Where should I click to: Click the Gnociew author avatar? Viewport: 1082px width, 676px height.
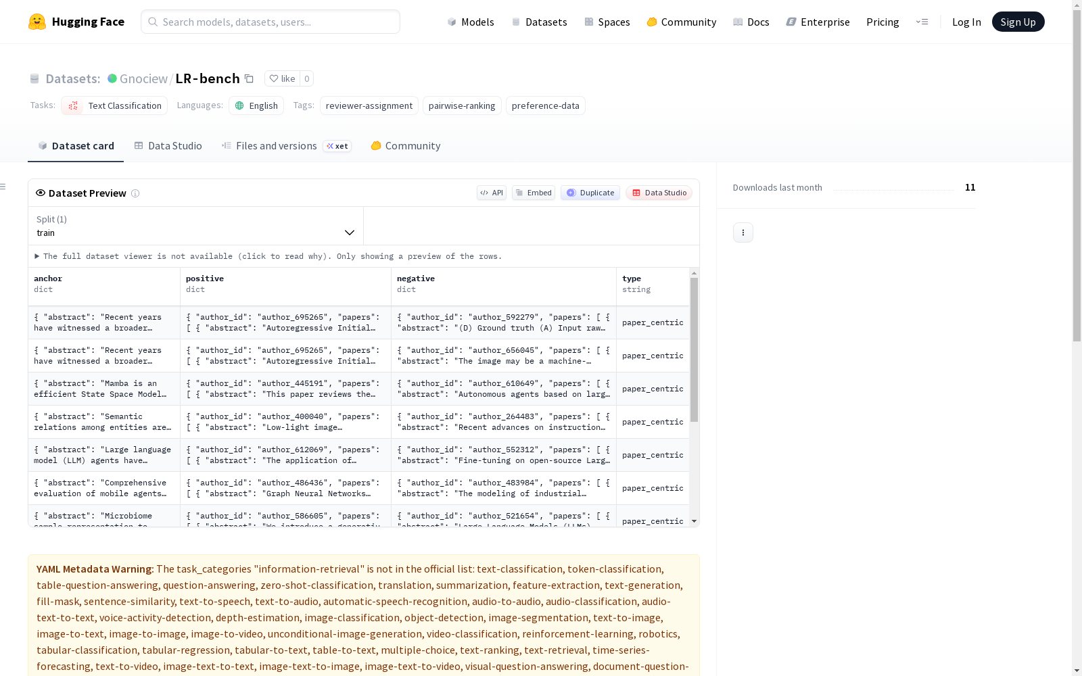point(112,78)
